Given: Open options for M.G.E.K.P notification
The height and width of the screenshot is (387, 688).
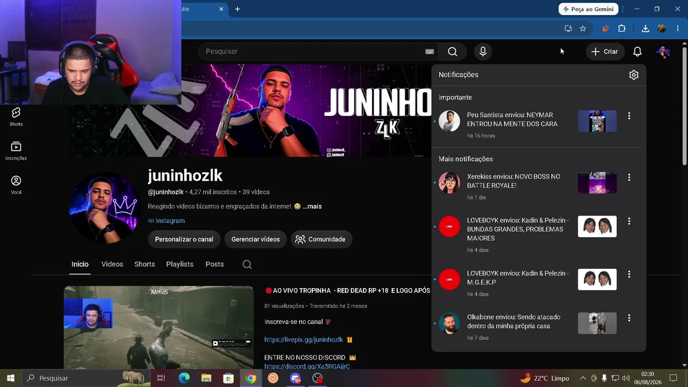Looking at the screenshot, I should point(629,274).
